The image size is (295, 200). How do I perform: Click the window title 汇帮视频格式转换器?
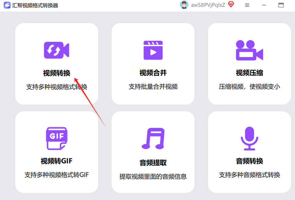(x=35, y=5)
